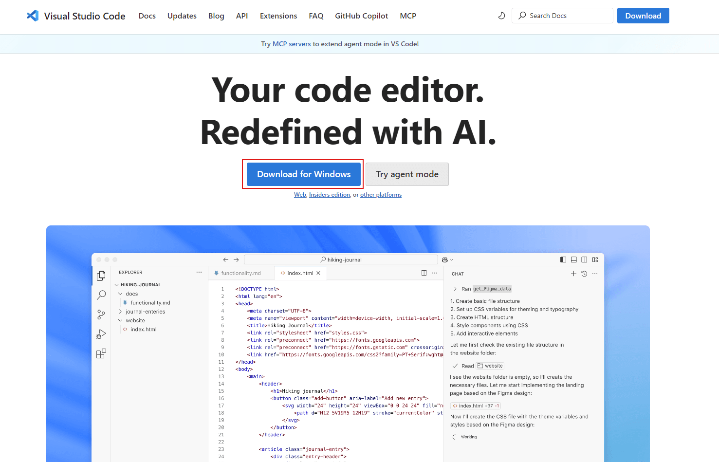Open the Insiders edition link

(x=329, y=194)
